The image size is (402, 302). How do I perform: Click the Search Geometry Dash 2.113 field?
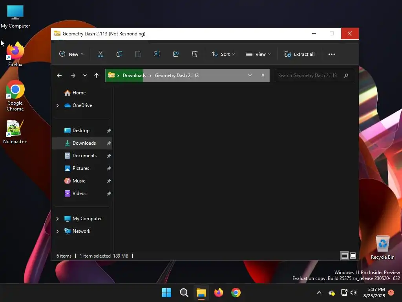pos(314,75)
